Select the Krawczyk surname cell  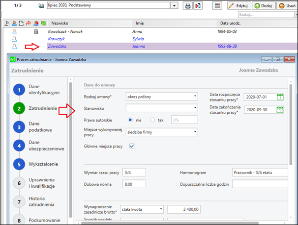tap(56, 39)
